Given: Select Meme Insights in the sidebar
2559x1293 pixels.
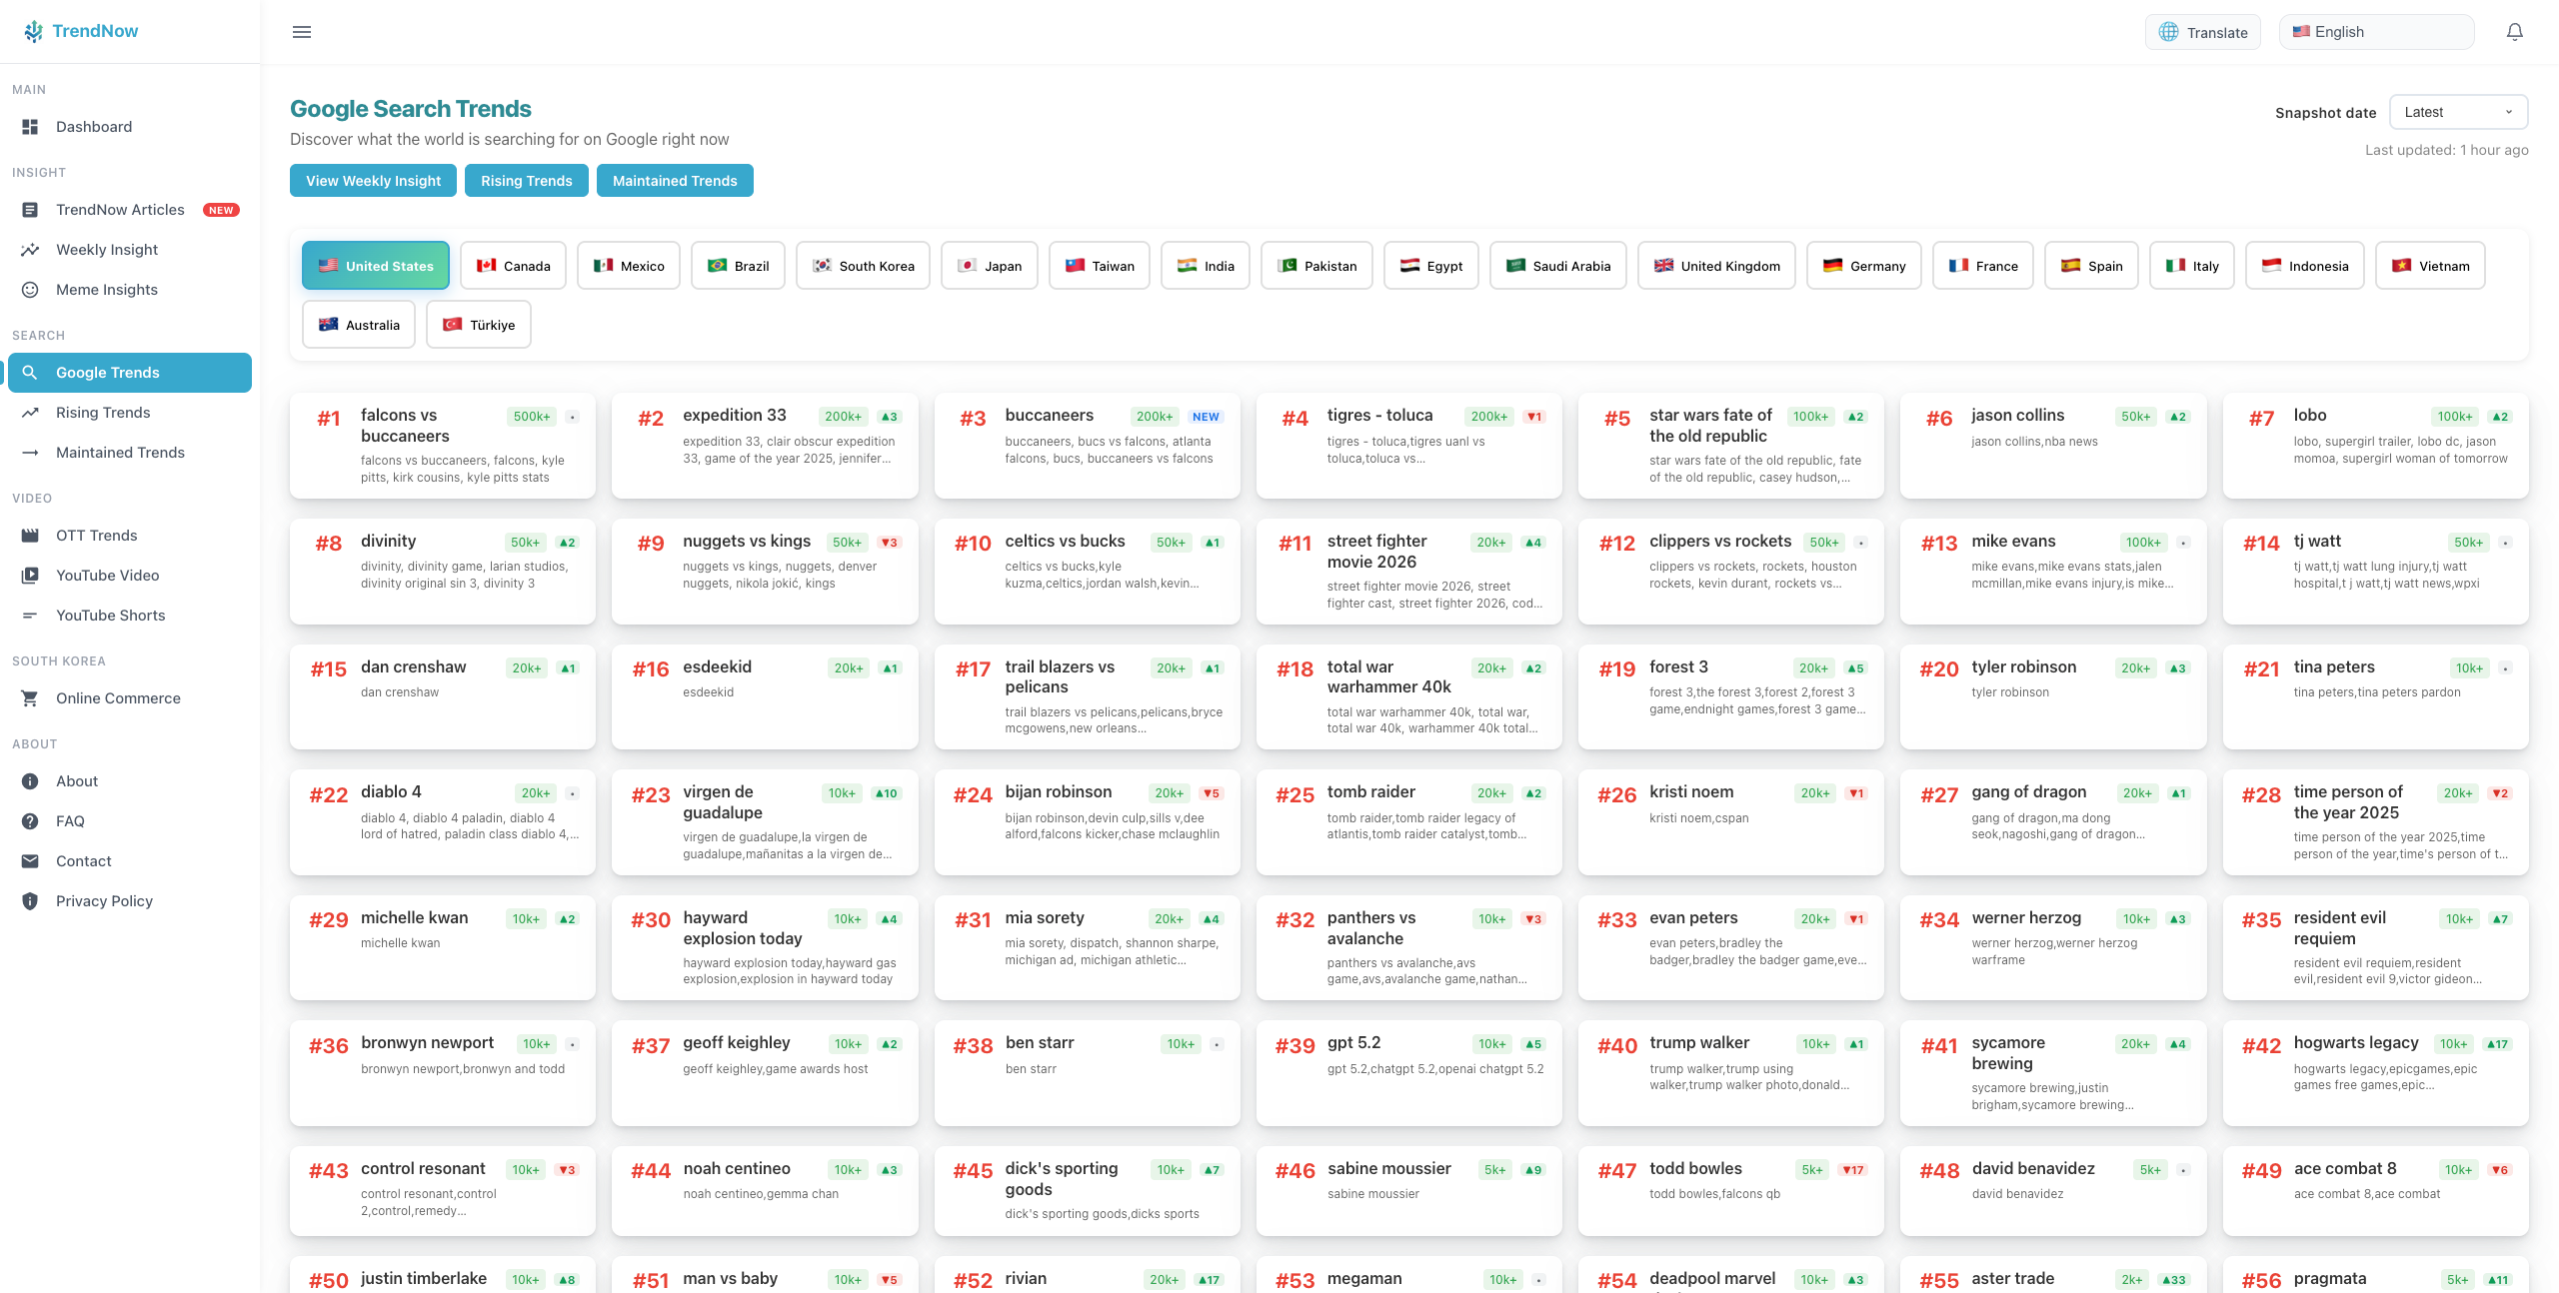Looking at the screenshot, I should (x=106, y=289).
